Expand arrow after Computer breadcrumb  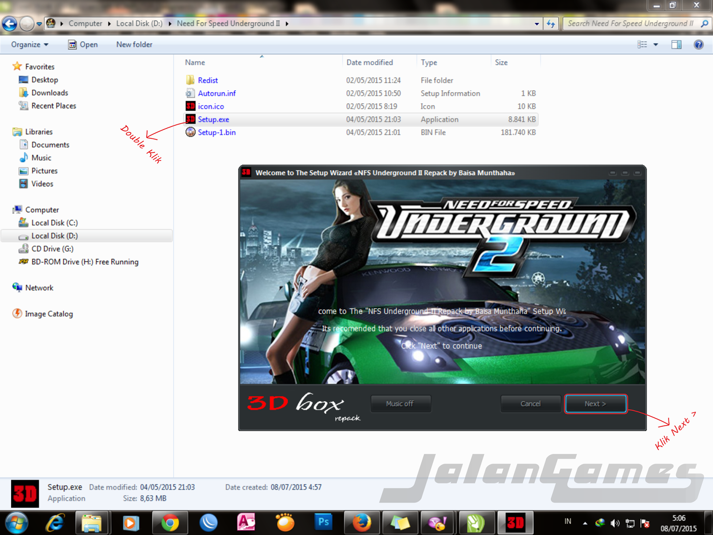tap(109, 24)
